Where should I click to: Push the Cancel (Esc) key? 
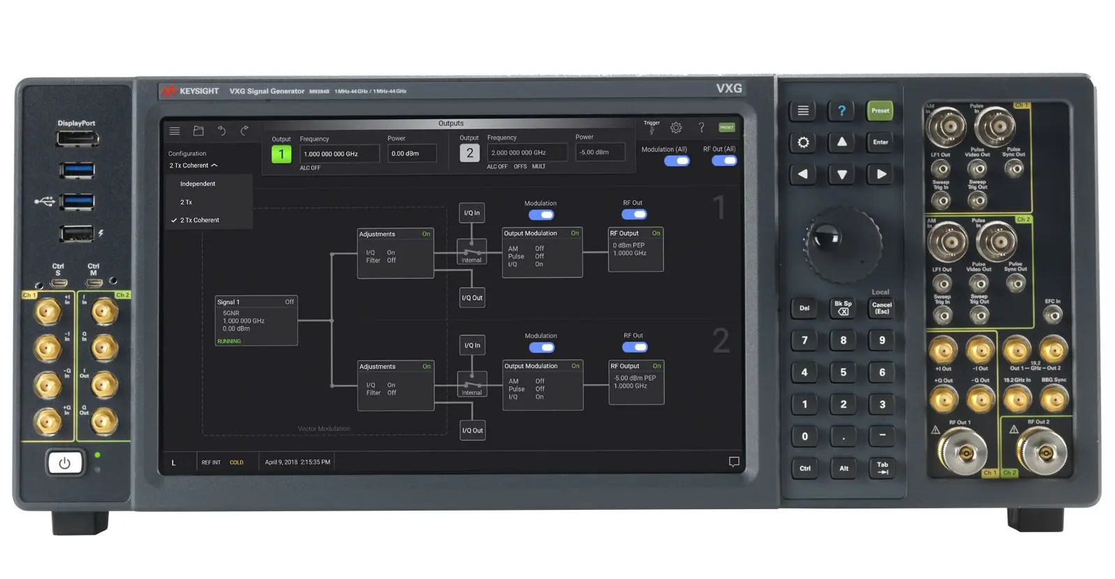point(882,307)
